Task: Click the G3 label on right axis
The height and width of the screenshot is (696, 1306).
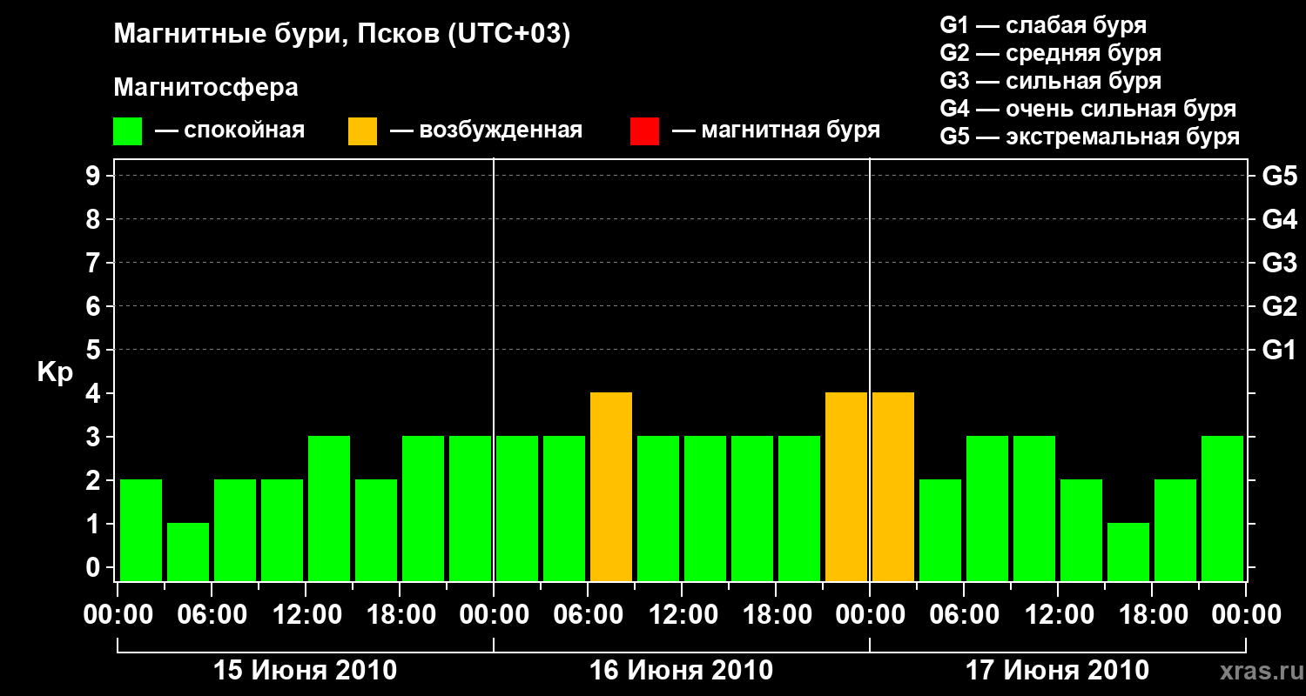Action: [1279, 263]
